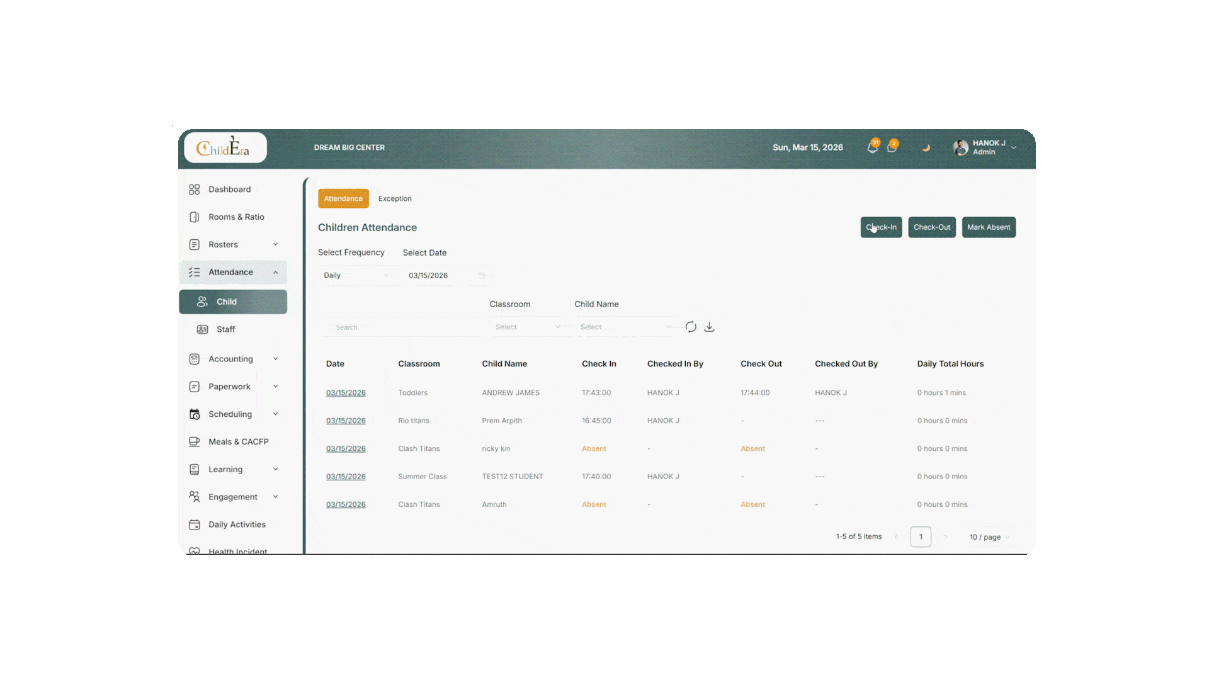Viewport: 1209px width, 680px height.
Task: Click the Summer Class classroom cell
Action: 422,477
